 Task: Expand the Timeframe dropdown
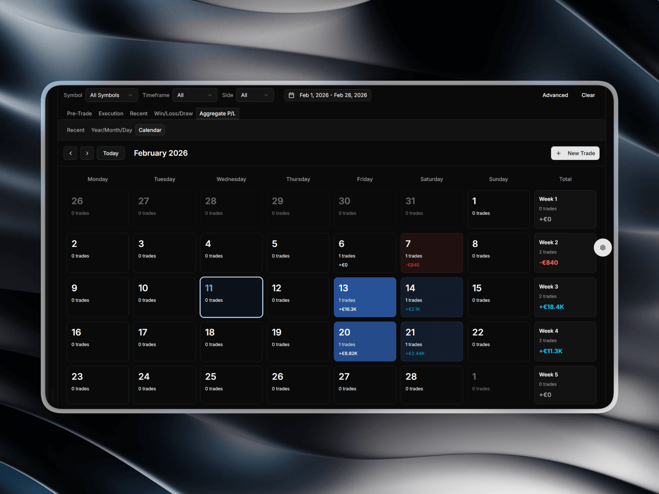[x=195, y=95]
